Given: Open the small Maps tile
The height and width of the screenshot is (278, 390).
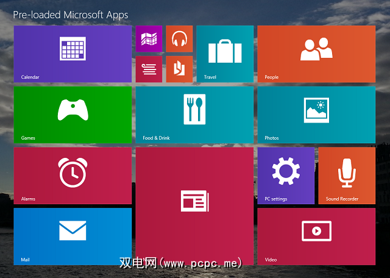Looking at the screenshot, I should tap(149, 38).
